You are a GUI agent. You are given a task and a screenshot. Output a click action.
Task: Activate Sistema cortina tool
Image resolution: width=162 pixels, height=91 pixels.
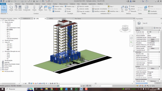[58, 6]
